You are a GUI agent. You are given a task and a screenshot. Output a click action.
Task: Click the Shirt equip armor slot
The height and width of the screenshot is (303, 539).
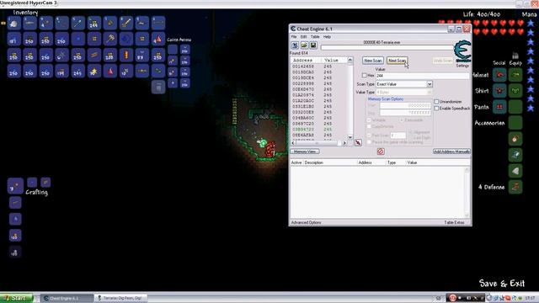[x=515, y=91]
